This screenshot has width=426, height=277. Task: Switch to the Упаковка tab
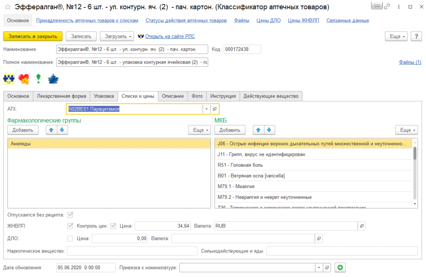[x=104, y=96]
